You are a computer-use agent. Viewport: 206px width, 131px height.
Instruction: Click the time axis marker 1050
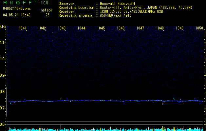[199, 28]
